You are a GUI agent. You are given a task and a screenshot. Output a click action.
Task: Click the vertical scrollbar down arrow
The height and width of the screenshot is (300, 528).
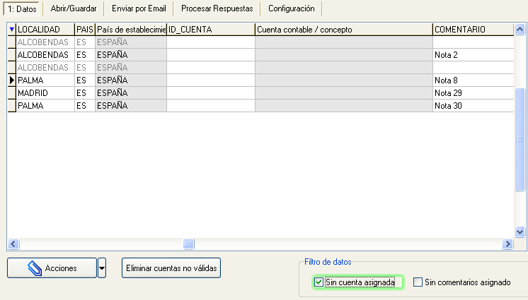coord(520,232)
